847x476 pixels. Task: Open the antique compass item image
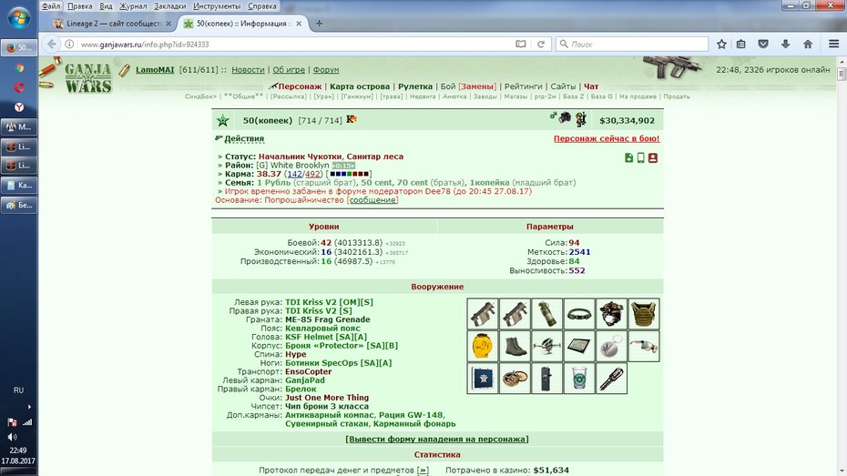coord(515,379)
